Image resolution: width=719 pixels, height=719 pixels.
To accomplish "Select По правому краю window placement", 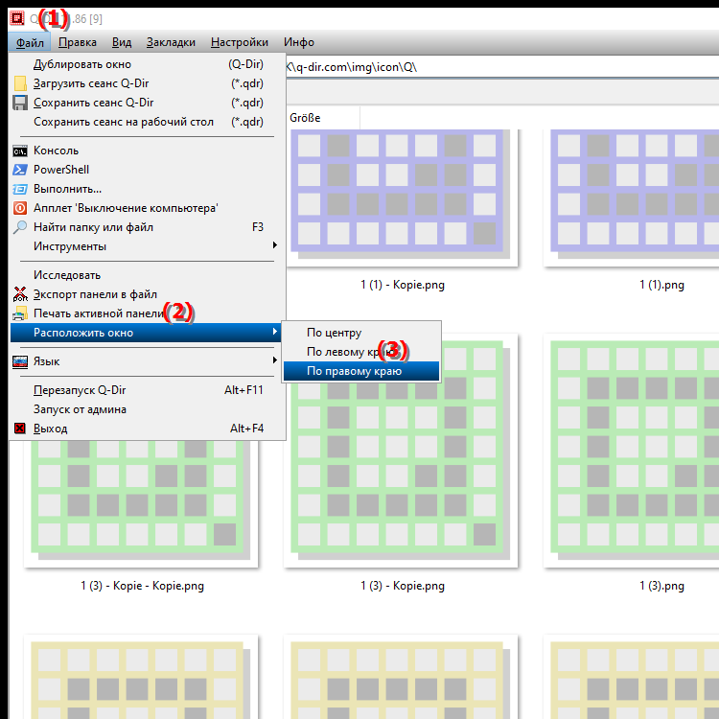I will (361, 371).
